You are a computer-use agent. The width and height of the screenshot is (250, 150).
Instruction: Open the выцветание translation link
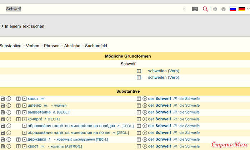point(39,112)
